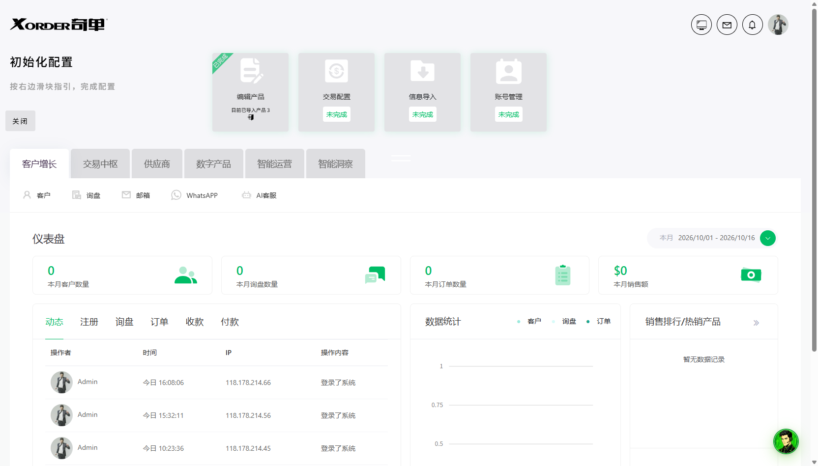Open the 交易配置 setup card icon
This screenshot has height=466, width=818.
[x=337, y=71]
